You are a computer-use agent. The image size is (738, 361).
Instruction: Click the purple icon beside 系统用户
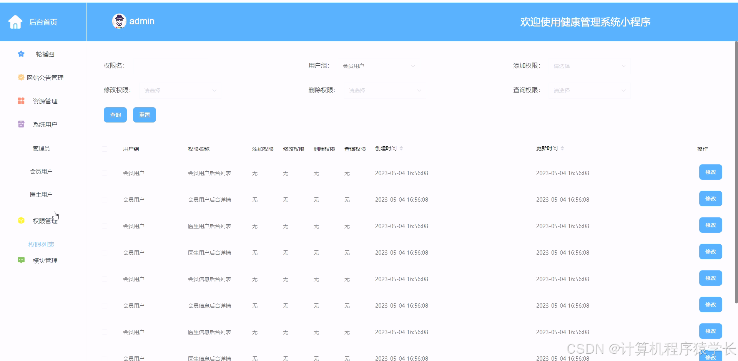[x=21, y=124]
